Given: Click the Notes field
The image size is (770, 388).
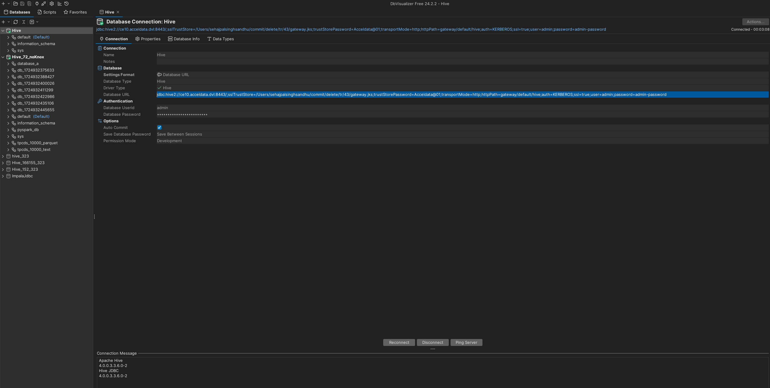Looking at the screenshot, I should click(x=463, y=62).
